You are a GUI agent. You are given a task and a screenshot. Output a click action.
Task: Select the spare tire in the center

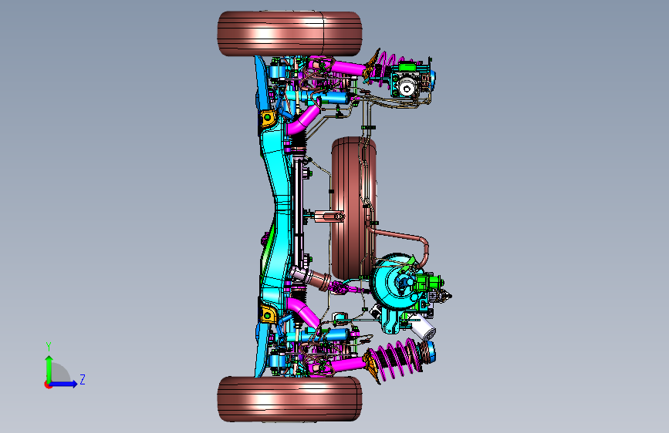pyautogui.click(x=353, y=208)
